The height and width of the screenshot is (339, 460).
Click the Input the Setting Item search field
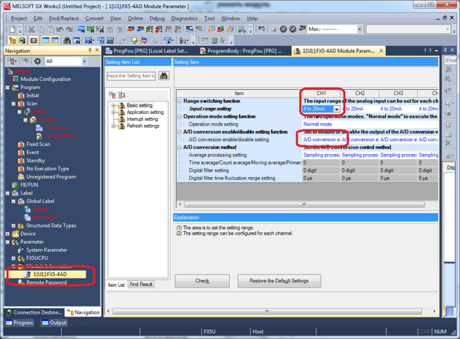131,76
